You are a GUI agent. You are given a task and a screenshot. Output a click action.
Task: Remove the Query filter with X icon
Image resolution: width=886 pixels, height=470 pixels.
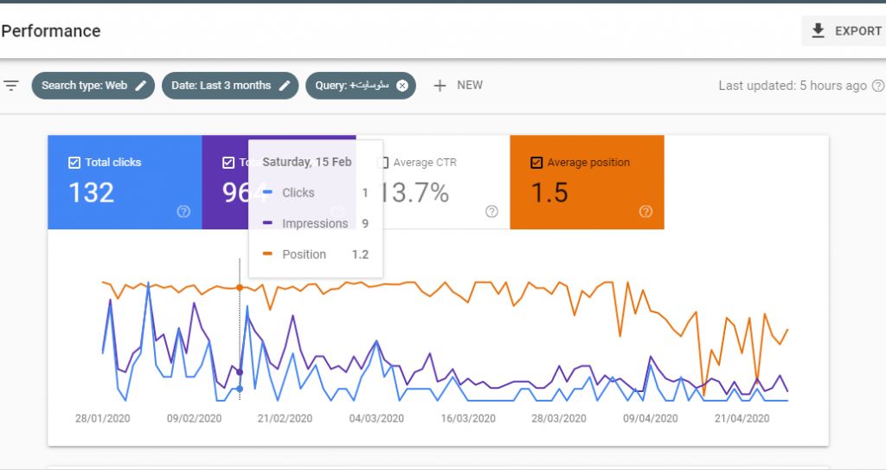[401, 86]
